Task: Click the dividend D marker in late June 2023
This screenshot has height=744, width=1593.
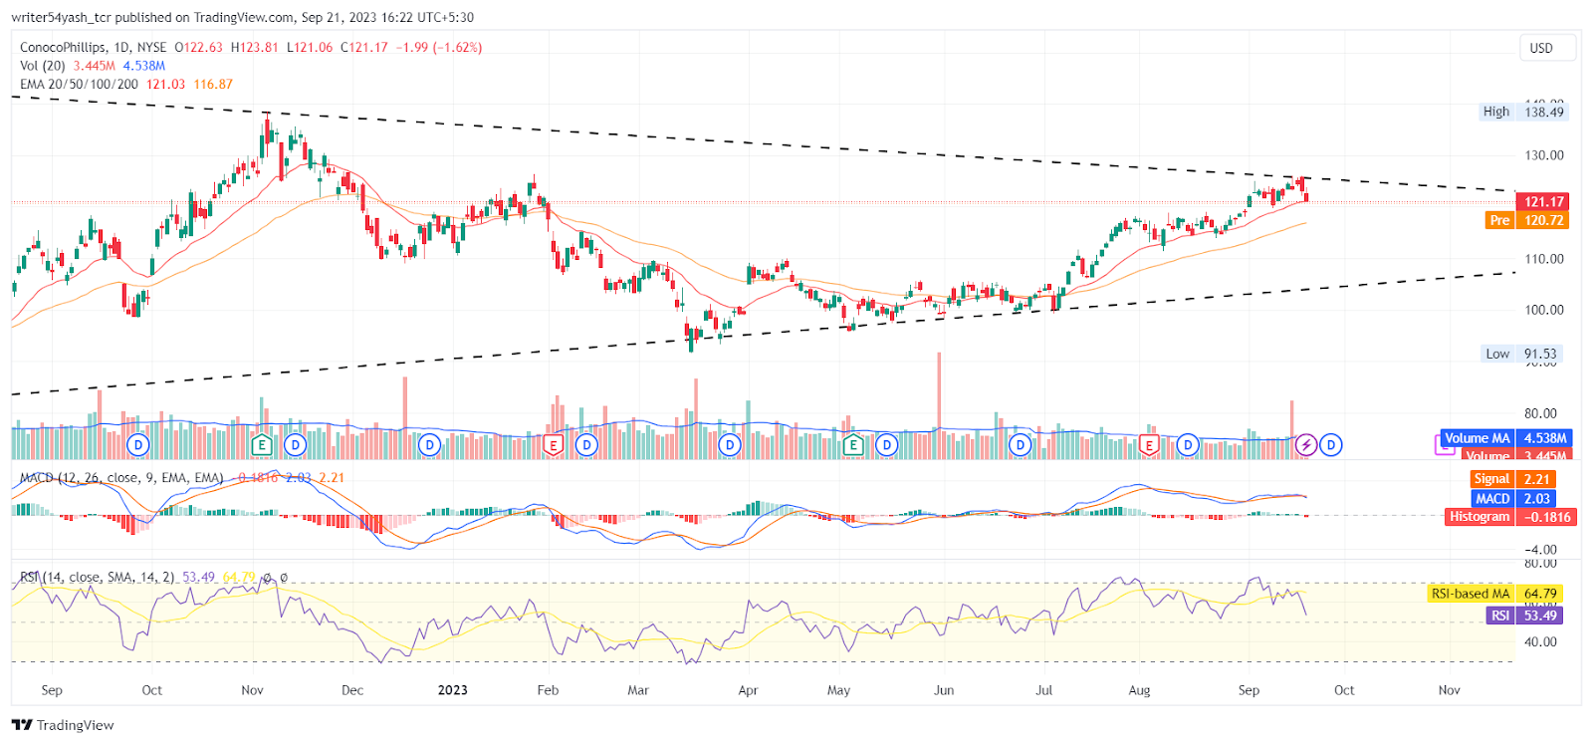Action: click(1021, 444)
